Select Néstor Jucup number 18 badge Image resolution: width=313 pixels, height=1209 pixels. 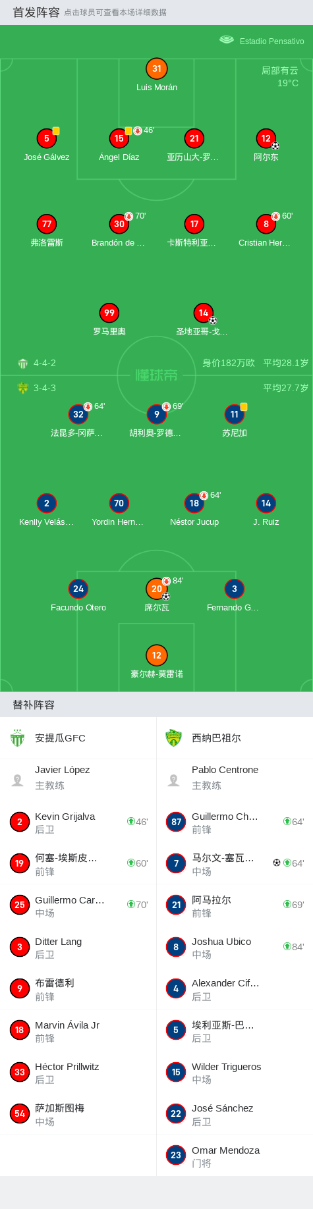pos(194,503)
